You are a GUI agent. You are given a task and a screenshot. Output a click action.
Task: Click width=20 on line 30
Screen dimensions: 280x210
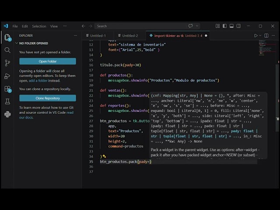pyautogui.click(x=116, y=136)
